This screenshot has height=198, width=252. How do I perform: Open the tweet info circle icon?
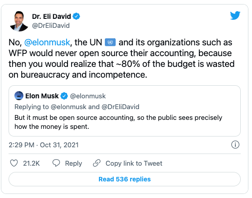[x=235, y=145]
